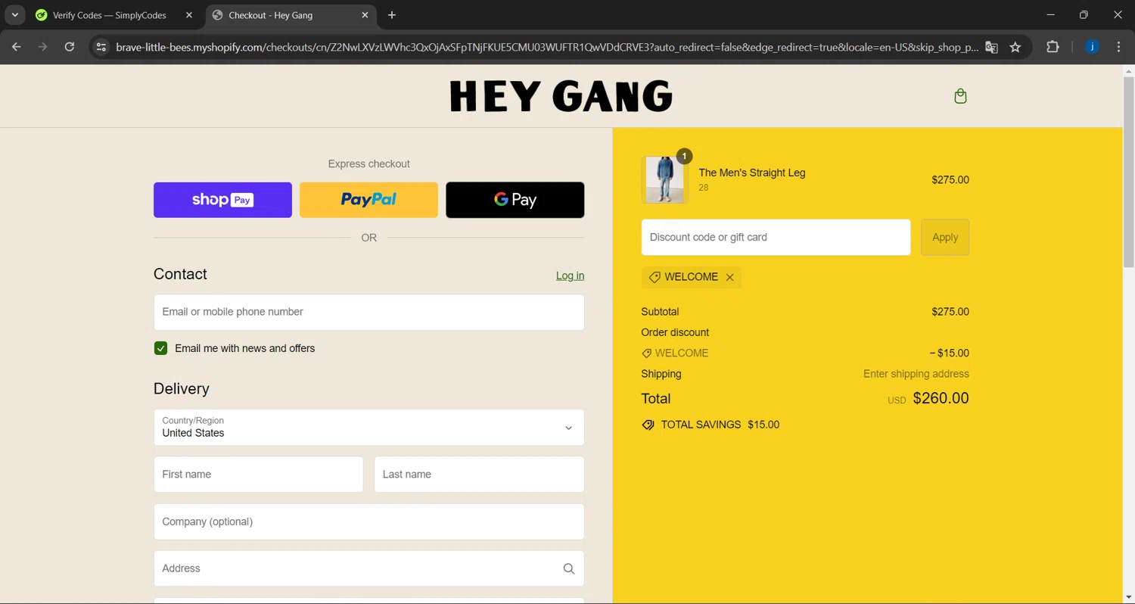Viewport: 1135px width, 604px height.
Task: Click the − $15.00 discount amount
Action: click(x=949, y=353)
